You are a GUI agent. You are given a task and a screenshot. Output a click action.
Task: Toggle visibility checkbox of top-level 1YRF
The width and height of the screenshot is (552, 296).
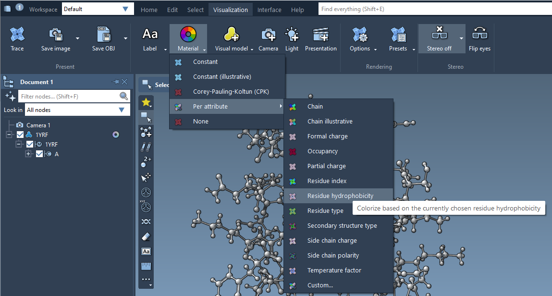click(20, 135)
